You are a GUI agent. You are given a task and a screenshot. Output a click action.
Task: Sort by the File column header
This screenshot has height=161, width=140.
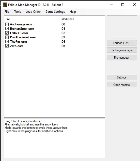[32, 19]
